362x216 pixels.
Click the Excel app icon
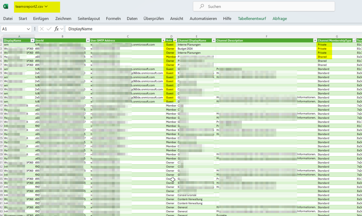point(6,6)
